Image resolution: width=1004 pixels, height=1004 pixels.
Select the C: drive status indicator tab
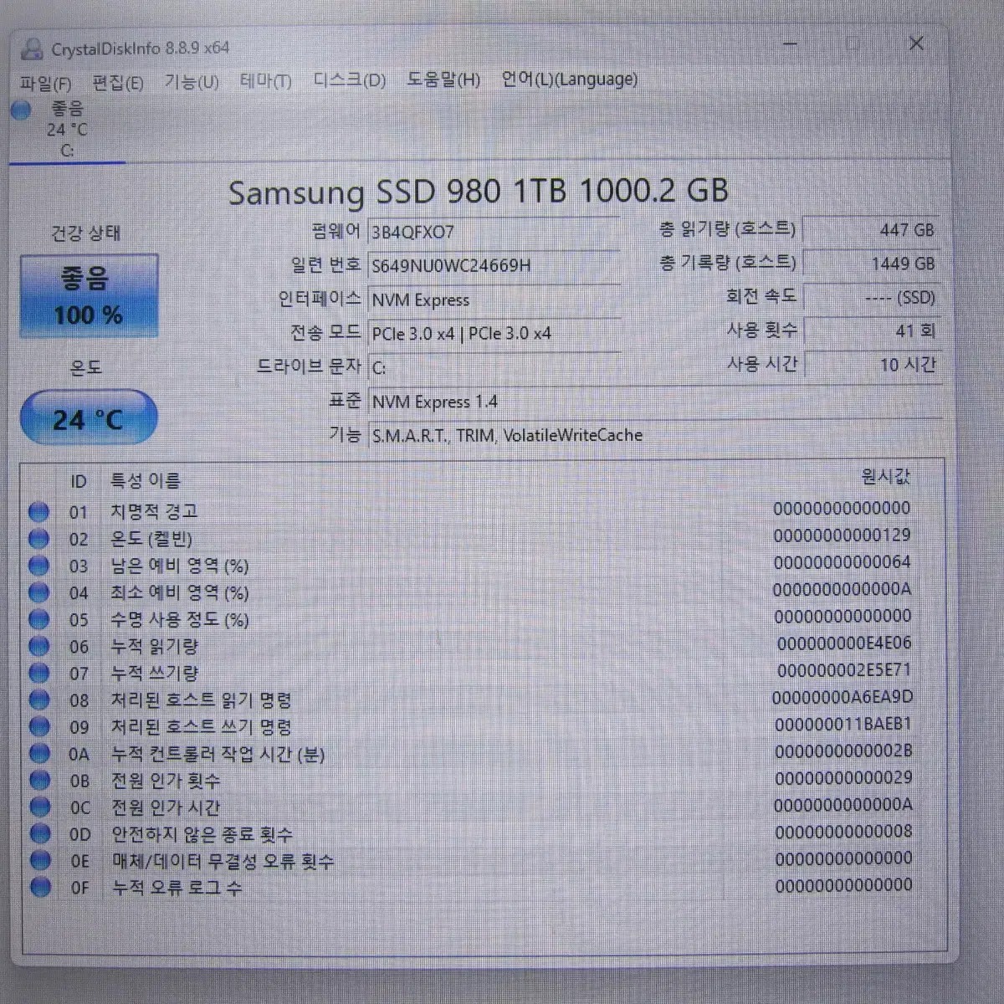point(67,131)
